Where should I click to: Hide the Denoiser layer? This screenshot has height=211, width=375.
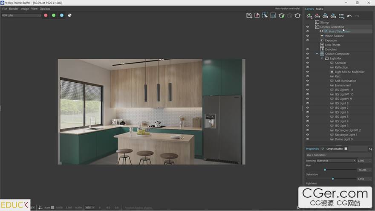(x=308, y=49)
